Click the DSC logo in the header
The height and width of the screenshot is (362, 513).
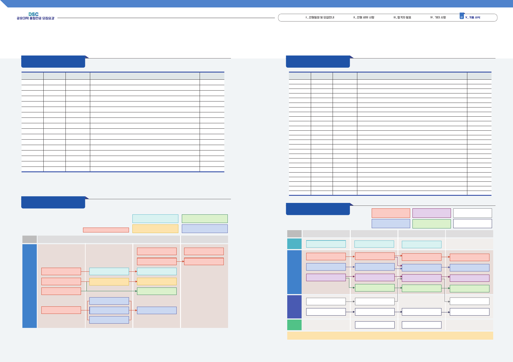[34, 14]
